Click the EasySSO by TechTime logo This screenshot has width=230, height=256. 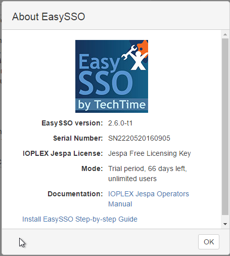pos(112,76)
